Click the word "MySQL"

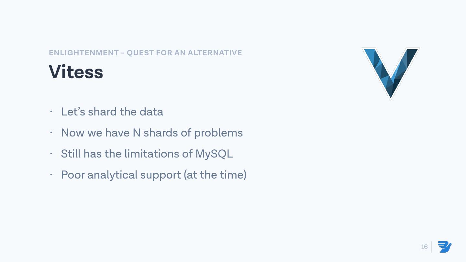(x=214, y=154)
